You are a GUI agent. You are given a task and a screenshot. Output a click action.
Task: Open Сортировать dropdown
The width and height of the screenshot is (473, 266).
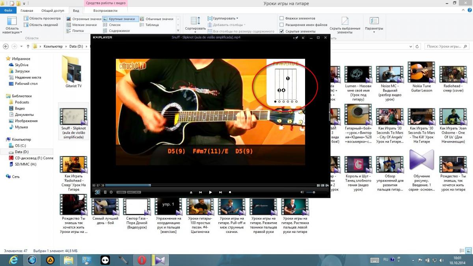[195, 24]
